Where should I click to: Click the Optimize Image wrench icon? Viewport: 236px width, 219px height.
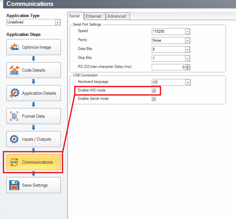tap(14, 47)
